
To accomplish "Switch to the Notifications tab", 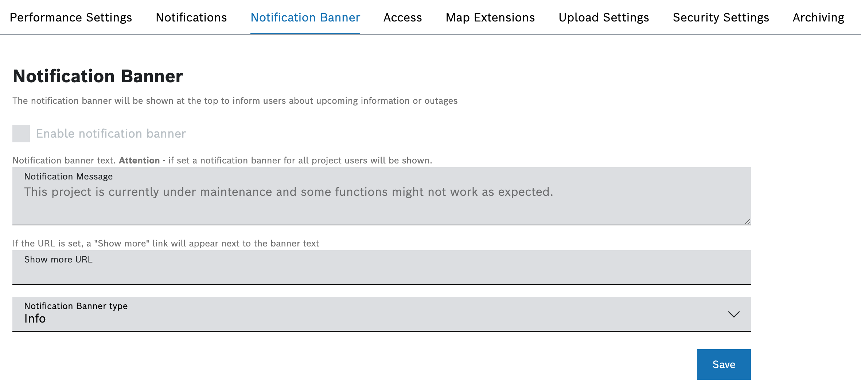I will (191, 17).
